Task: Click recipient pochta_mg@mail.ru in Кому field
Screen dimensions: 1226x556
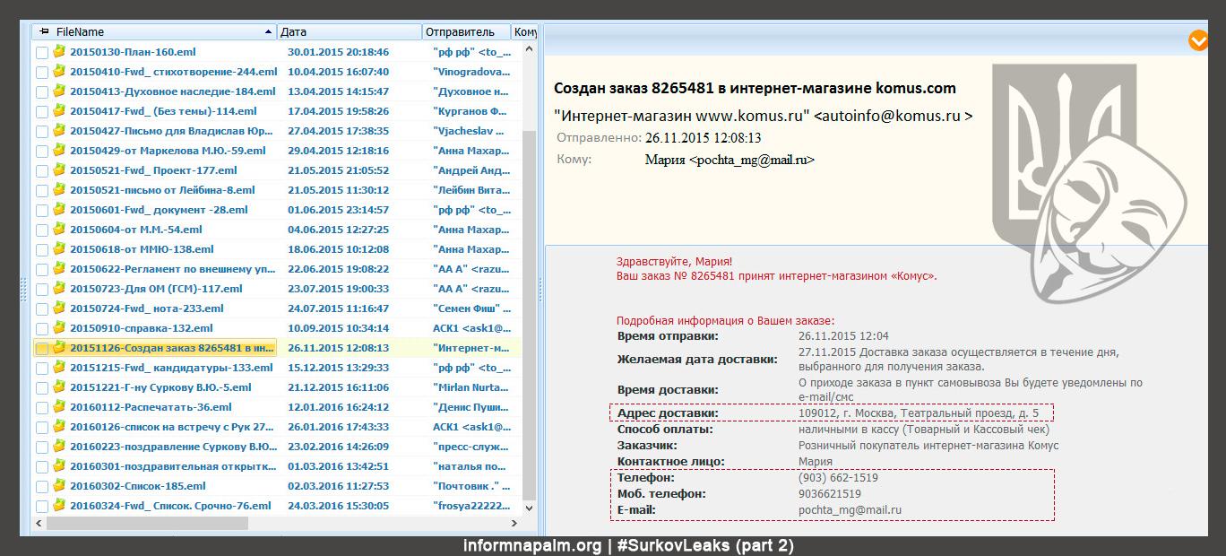Action: coord(751,160)
